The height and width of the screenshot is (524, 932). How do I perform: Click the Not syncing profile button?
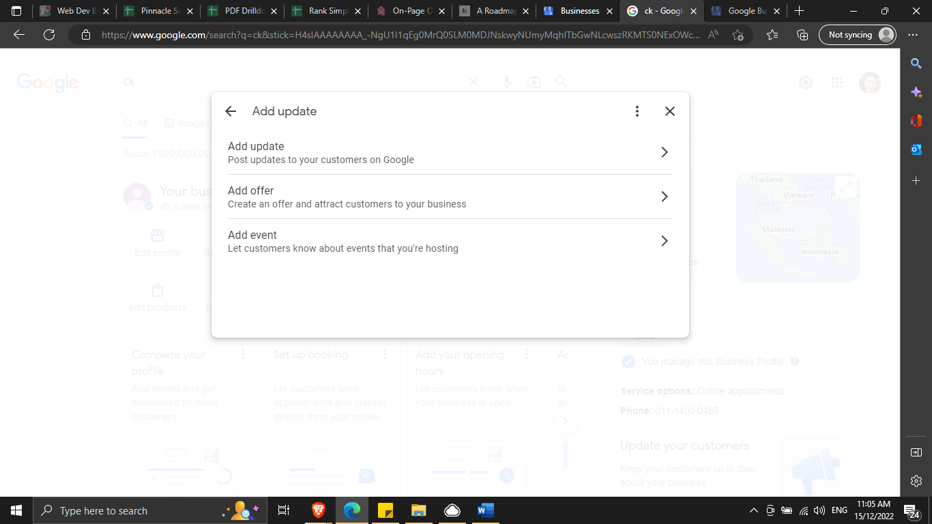(857, 35)
